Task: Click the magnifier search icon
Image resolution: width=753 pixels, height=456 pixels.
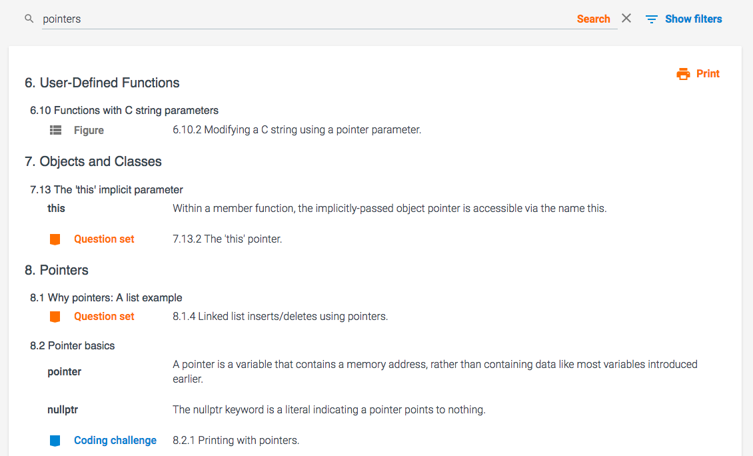Action: (x=29, y=19)
